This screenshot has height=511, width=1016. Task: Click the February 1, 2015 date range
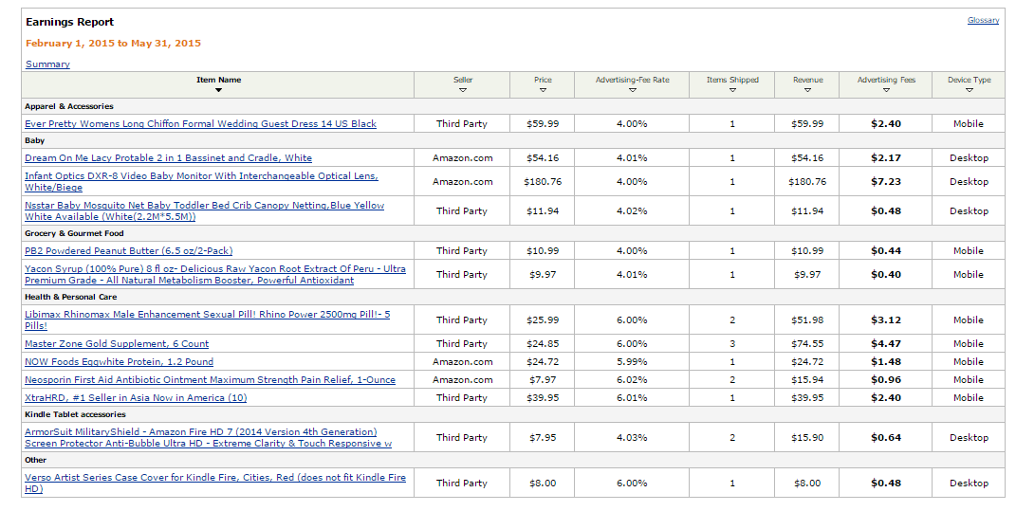114,44
